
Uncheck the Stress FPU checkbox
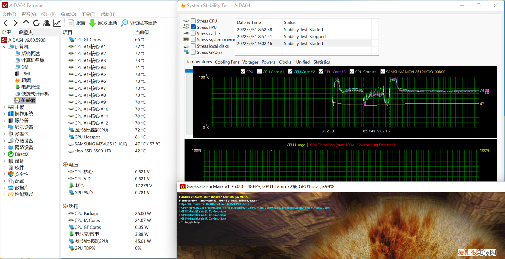click(x=193, y=27)
